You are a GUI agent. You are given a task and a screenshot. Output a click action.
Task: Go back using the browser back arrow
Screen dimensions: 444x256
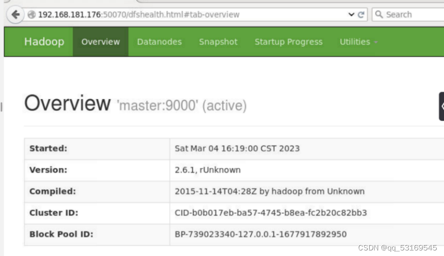coord(16,14)
